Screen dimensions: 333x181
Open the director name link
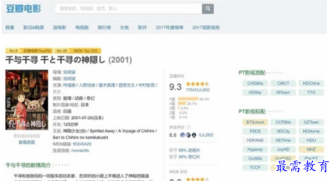click(70, 72)
